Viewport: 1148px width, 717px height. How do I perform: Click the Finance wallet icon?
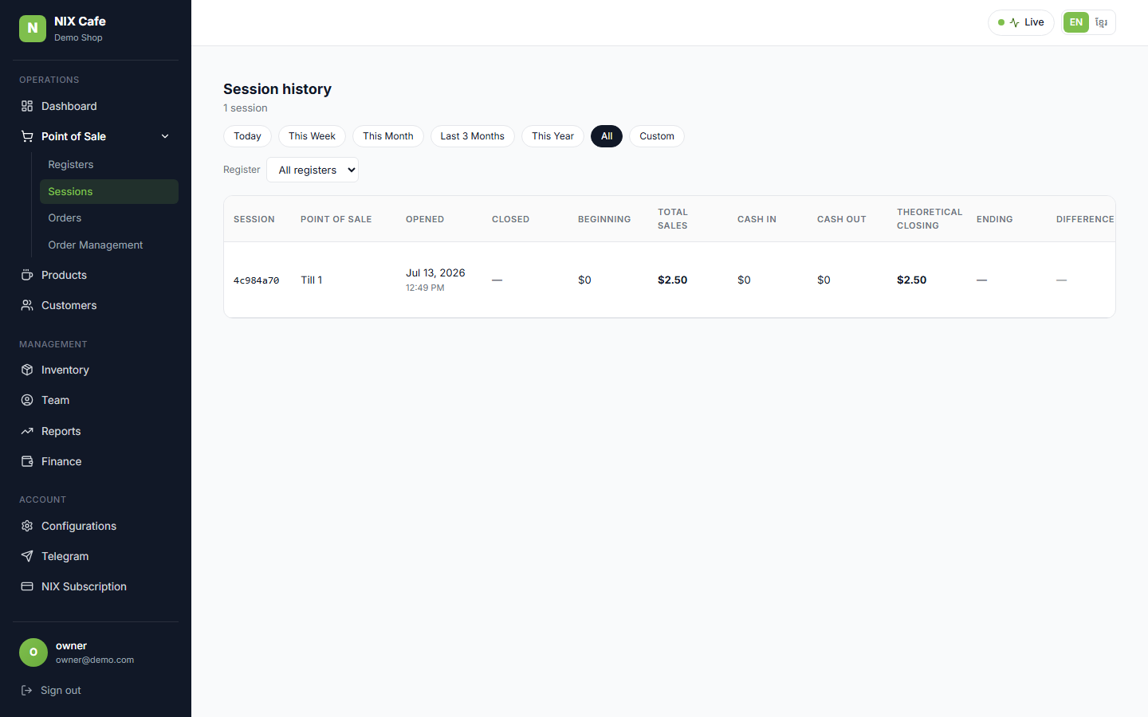tap(27, 461)
